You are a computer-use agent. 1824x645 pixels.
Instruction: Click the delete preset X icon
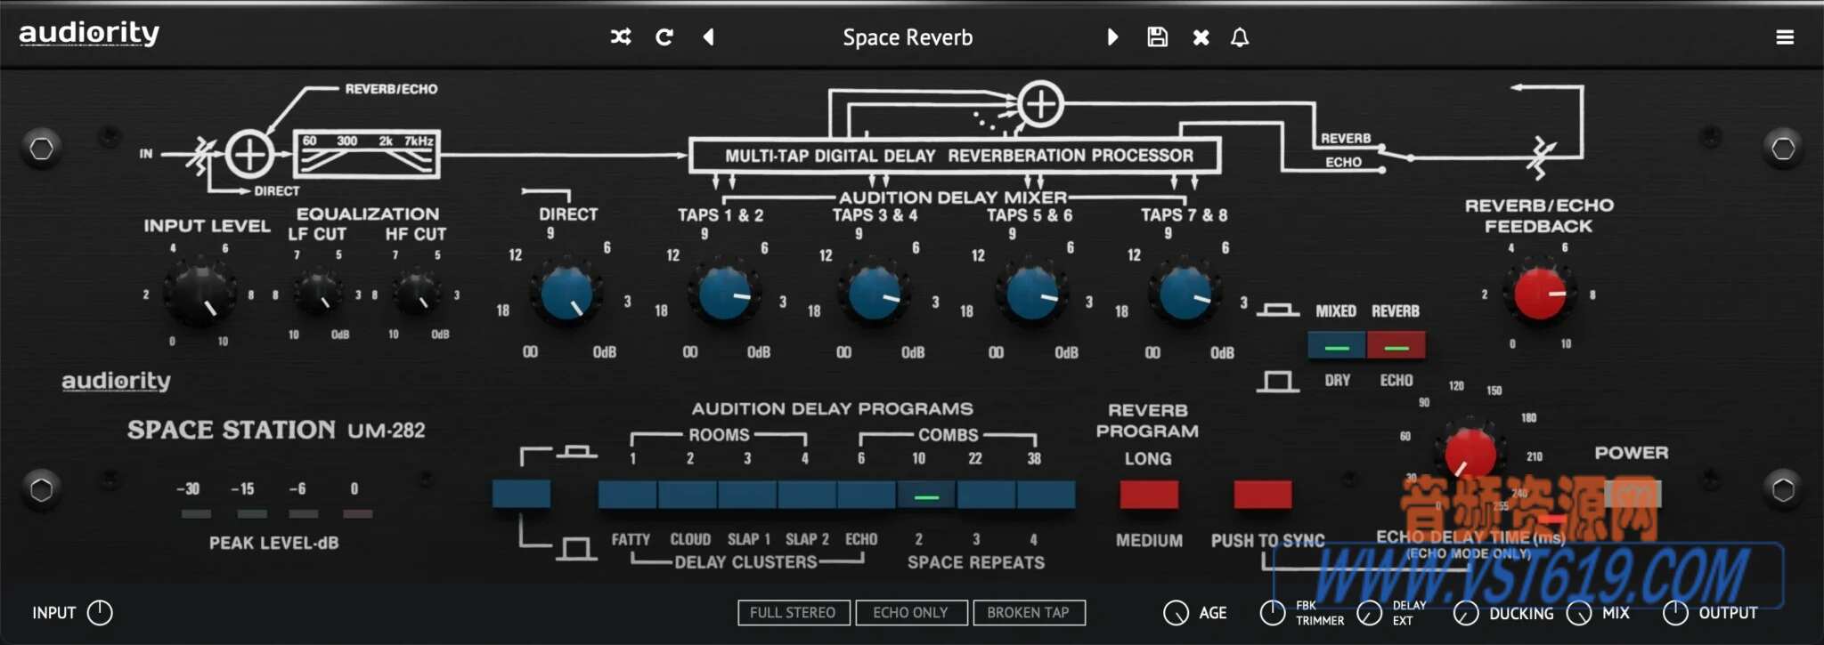tap(1201, 37)
